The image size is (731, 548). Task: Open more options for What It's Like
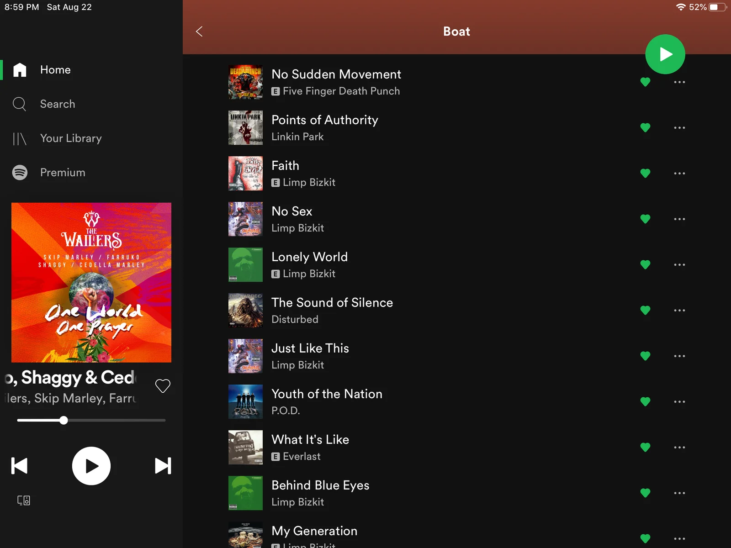tap(679, 448)
